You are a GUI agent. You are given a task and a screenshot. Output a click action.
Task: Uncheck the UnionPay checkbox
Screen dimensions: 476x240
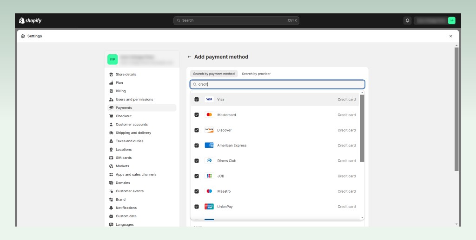coord(197,207)
